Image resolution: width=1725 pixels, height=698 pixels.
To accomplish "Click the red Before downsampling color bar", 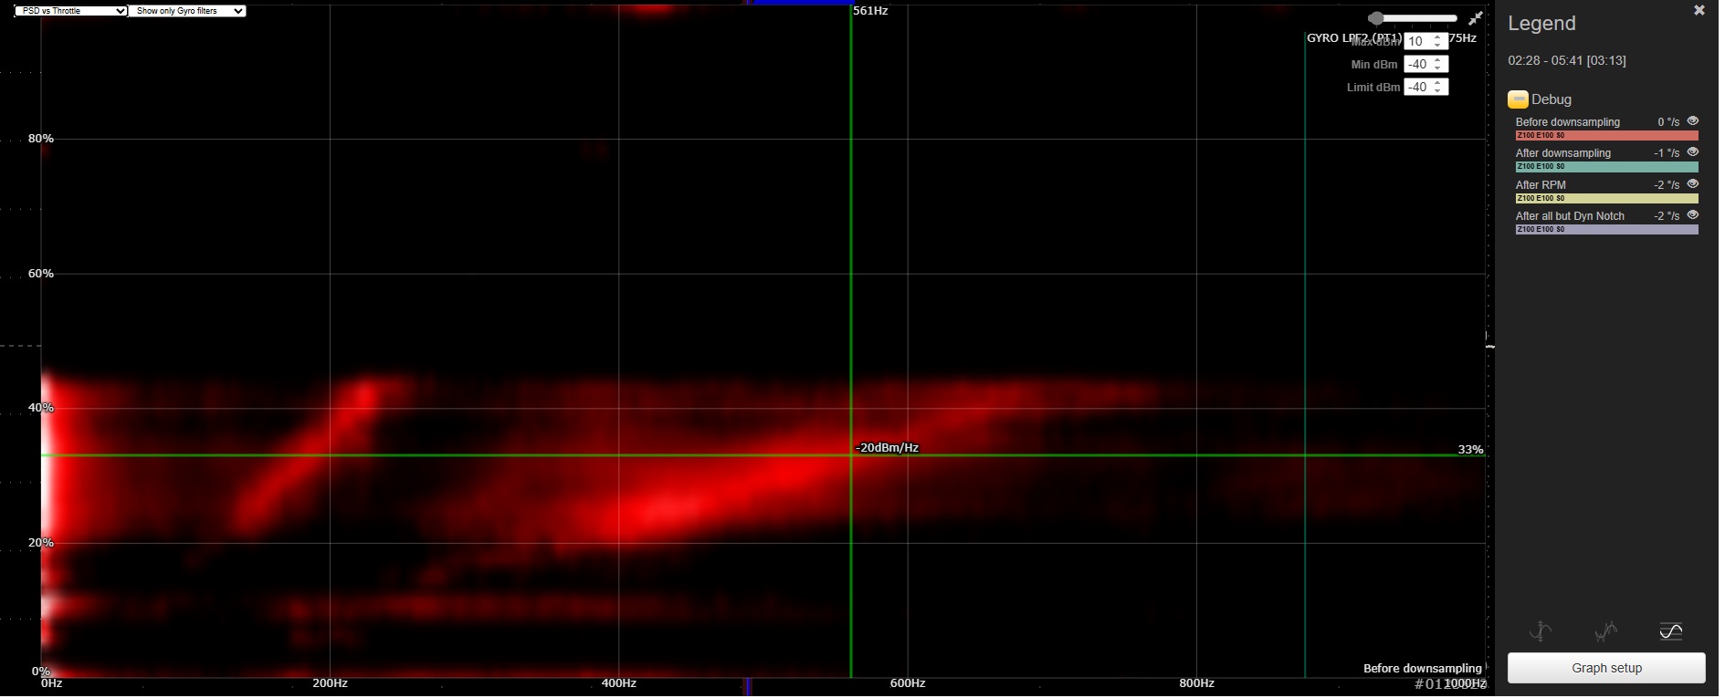I will [x=1605, y=135].
